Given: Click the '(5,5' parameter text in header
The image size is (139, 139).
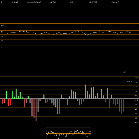Looking at the screenshot, I should (71, 2).
